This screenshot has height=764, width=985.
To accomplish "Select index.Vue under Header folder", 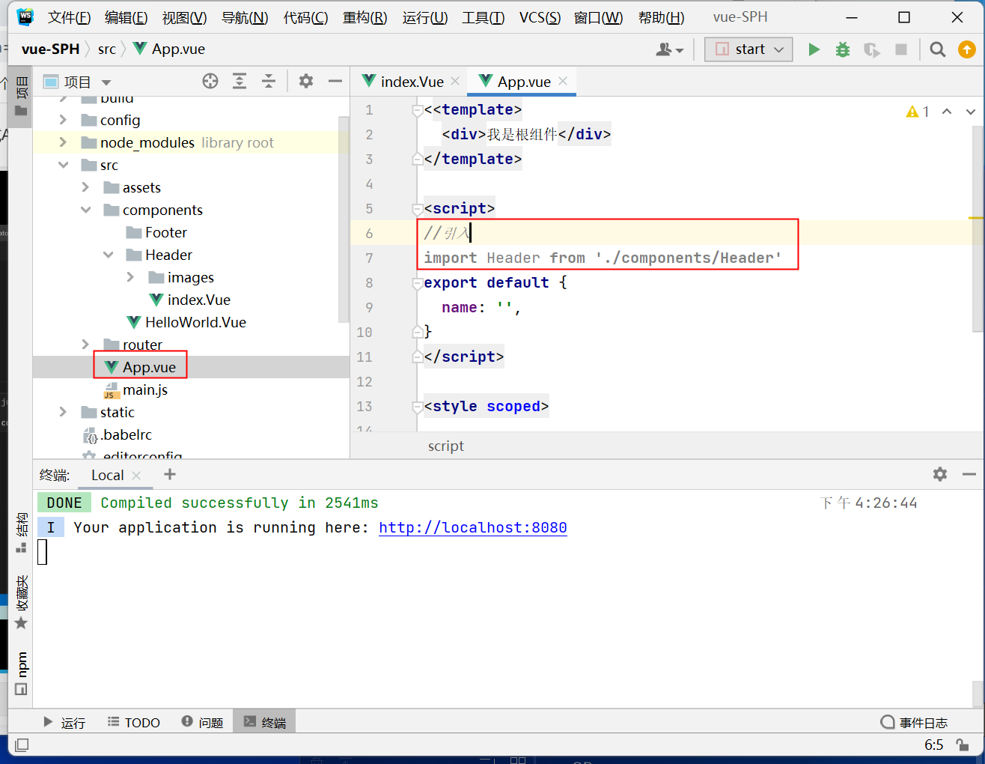I will click(191, 300).
